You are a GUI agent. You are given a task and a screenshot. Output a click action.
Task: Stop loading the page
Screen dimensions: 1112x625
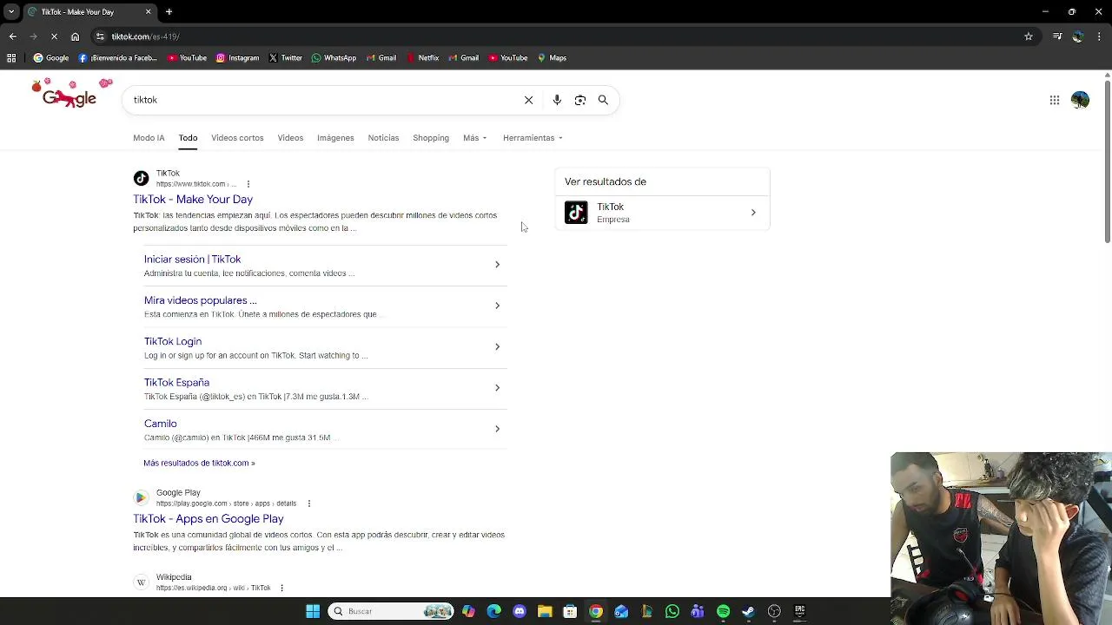[x=54, y=36]
